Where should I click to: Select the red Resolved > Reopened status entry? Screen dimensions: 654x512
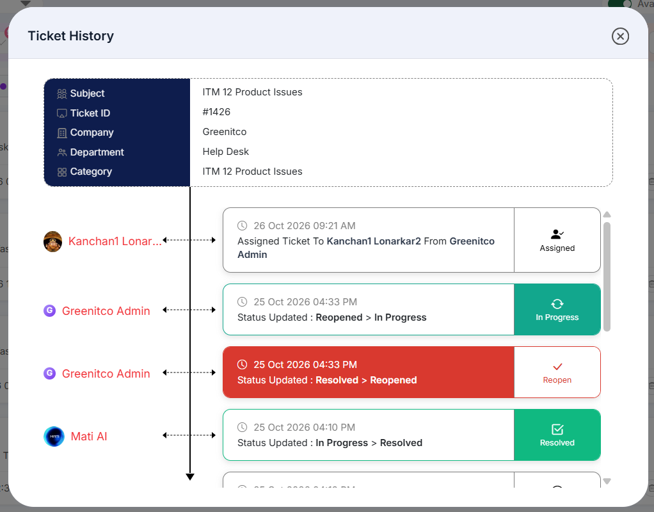[369, 372]
